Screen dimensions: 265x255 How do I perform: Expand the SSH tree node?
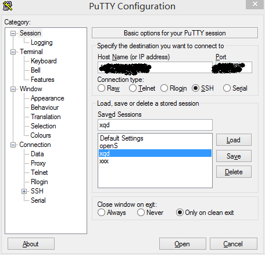[x=24, y=191]
